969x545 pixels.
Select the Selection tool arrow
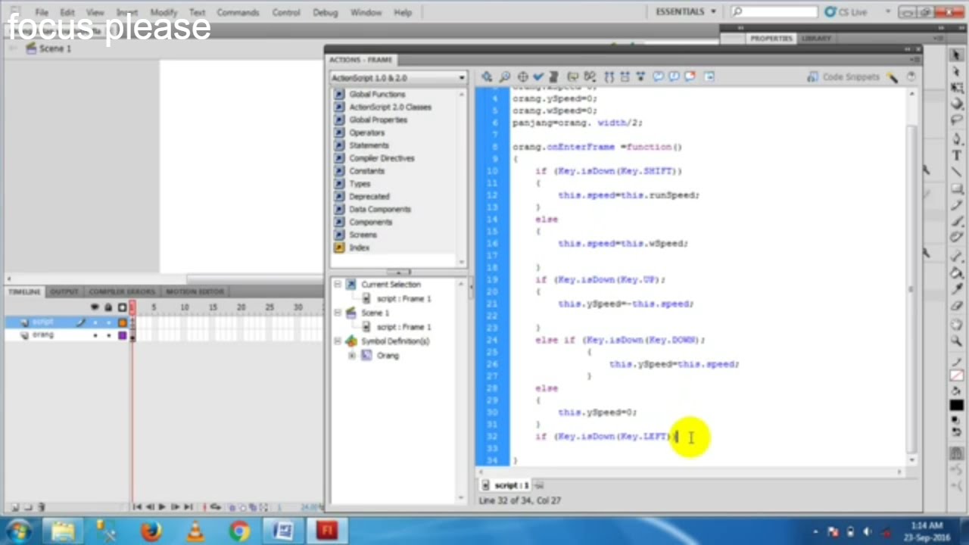[x=957, y=57]
